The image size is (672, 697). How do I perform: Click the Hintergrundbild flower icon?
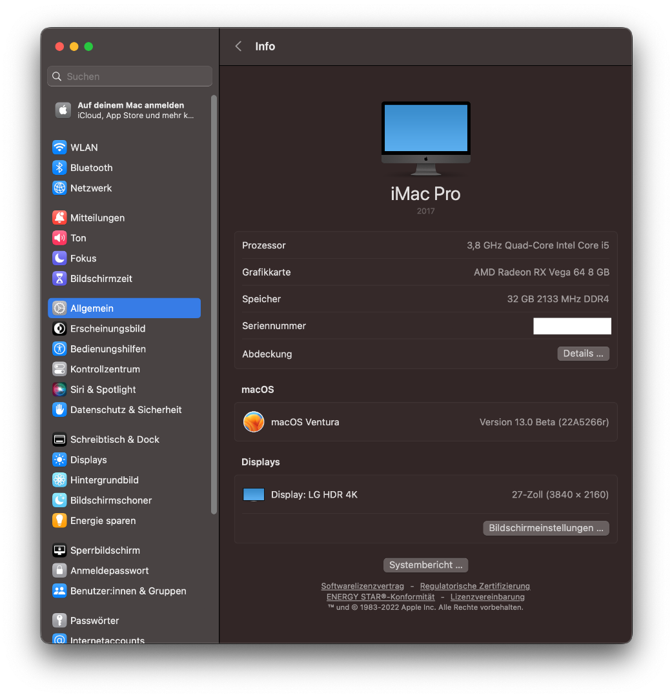coord(59,480)
